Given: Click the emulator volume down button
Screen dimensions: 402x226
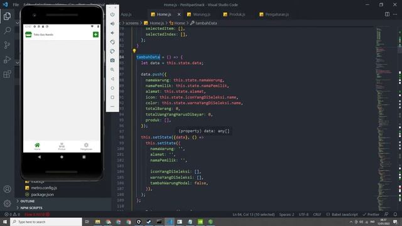Looking at the screenshot, I should (112, 33).
